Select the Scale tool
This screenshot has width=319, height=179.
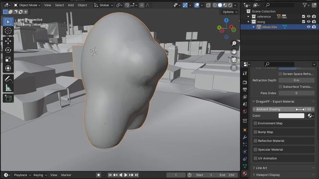[8, 59]
